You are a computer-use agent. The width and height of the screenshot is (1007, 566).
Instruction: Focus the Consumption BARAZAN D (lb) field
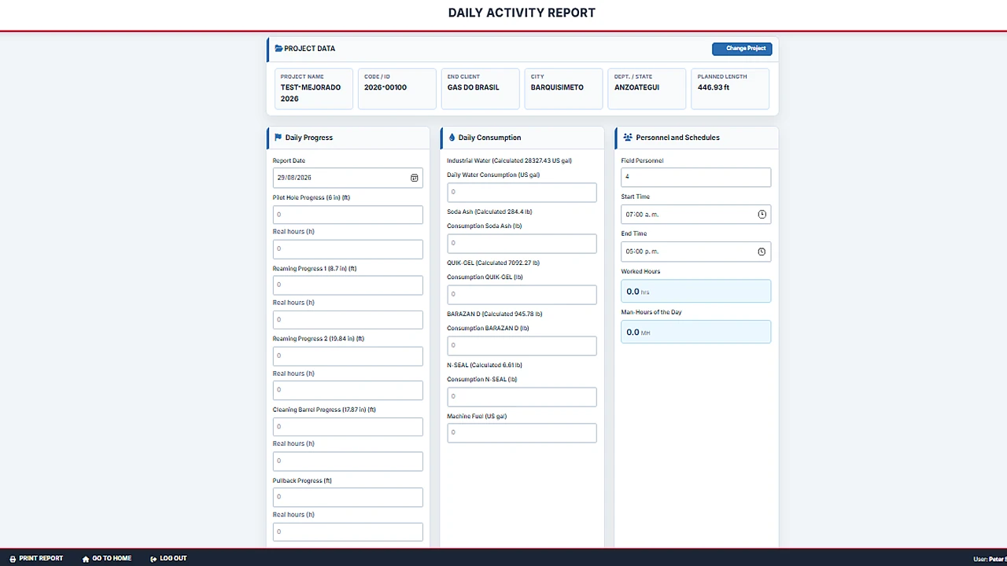522,345
